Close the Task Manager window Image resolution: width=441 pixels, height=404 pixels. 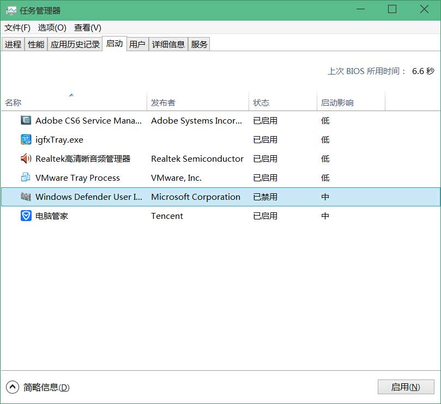click(x=424, y=9)
